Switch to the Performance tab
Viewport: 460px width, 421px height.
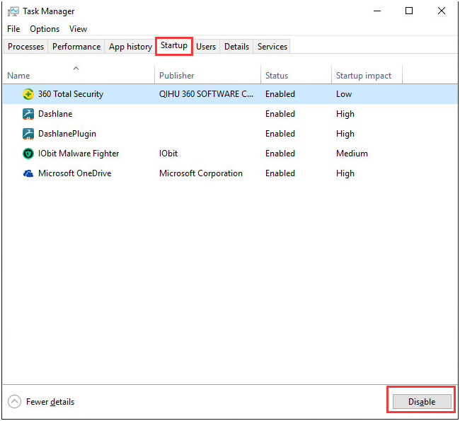point(76,47)
